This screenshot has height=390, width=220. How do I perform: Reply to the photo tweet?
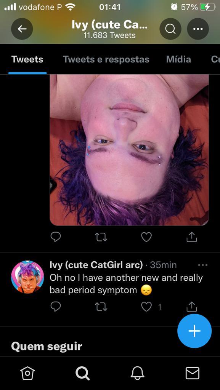tap(56, 237)
